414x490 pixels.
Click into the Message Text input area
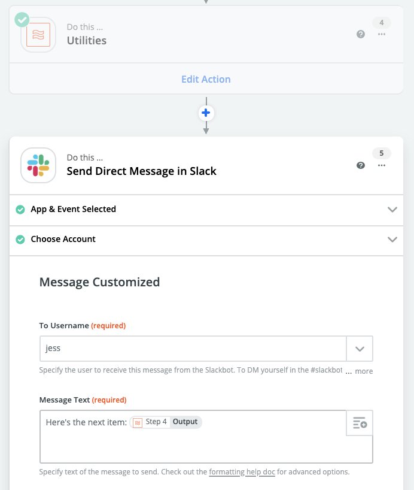[191, 446]
